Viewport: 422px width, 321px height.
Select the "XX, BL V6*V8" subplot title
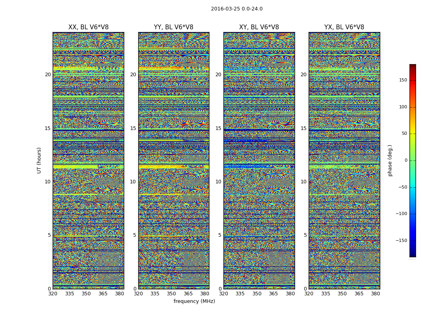coord(88,27)
